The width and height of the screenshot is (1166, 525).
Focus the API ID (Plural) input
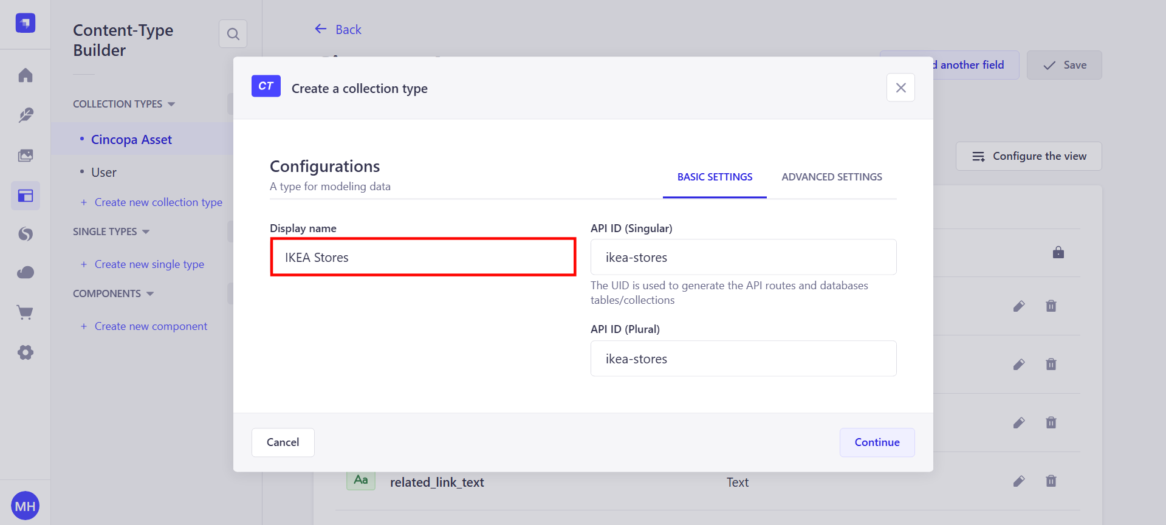[743, 359]
